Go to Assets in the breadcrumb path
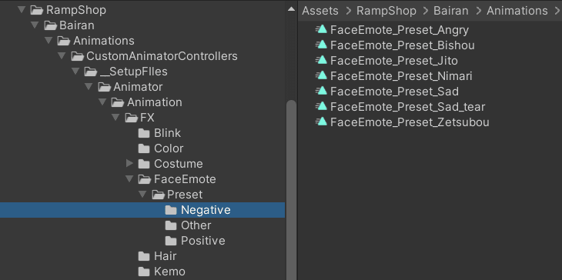The height and width of the screenshot is (280, 562). [320, 11]
